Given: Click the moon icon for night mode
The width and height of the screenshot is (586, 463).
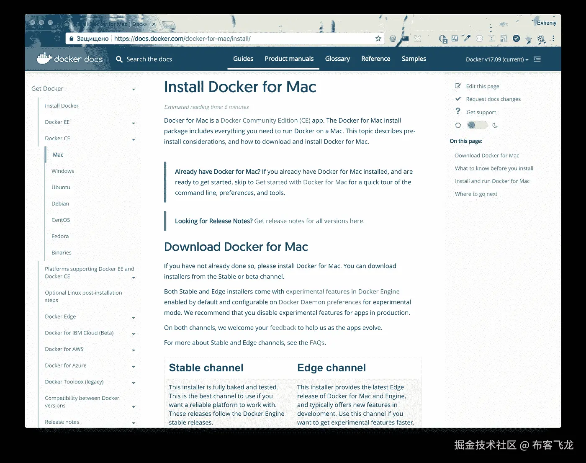Looking at the screenshot, I should click(495, 125).
